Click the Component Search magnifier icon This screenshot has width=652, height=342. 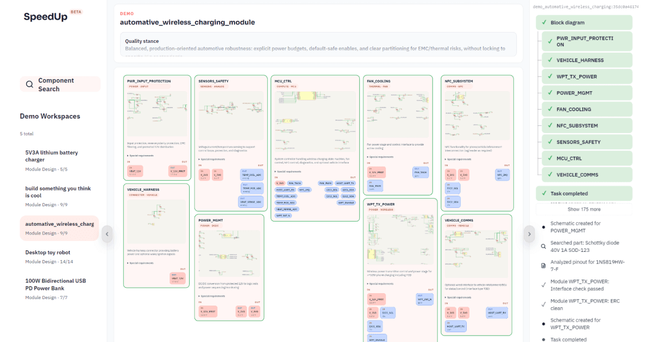pyautogui.click(x=28, y=84)
